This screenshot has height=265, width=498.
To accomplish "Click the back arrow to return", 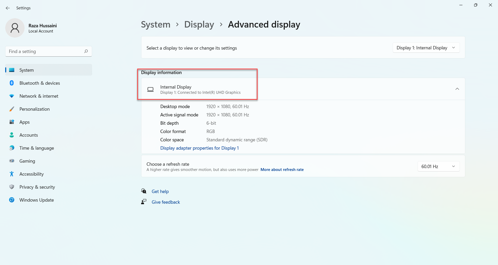I will [8, 8].
